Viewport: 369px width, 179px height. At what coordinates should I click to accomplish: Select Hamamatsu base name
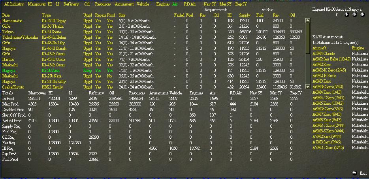(12, 21)
